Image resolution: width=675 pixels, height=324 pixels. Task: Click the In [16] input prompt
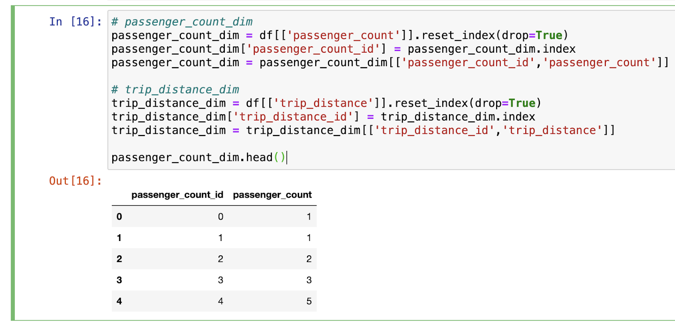(75, 22)
